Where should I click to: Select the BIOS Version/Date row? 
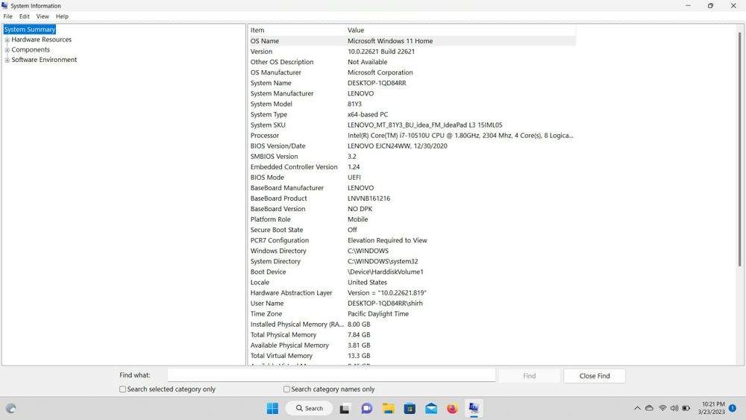(x=412, y=145)
